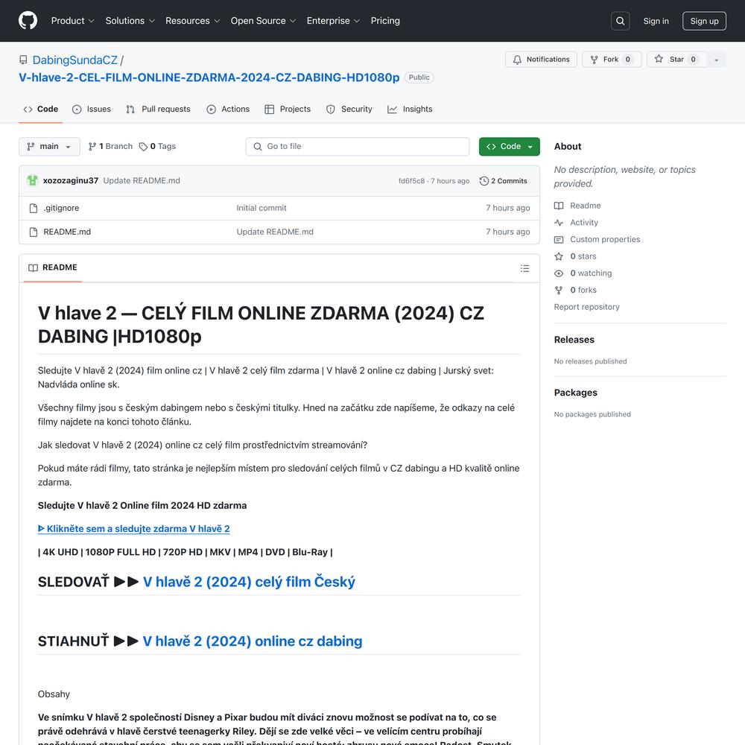
Task: Click xozozaginu37 avatar image
Action: 33,180
